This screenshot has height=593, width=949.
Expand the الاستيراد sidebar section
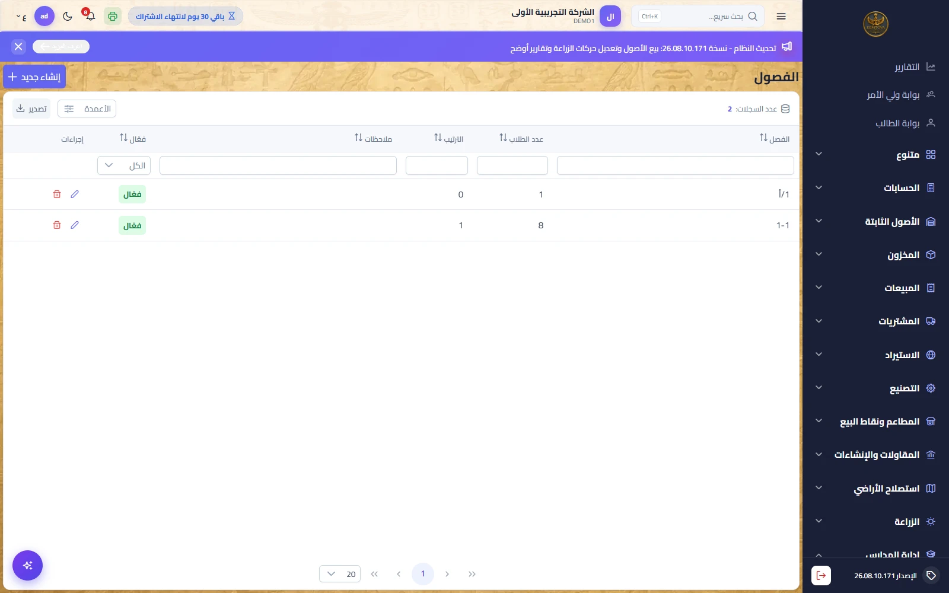tap(875, 355)
